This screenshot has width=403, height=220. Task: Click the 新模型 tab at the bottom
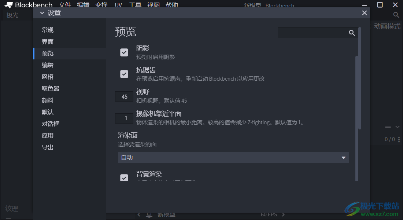click(166, 214)
